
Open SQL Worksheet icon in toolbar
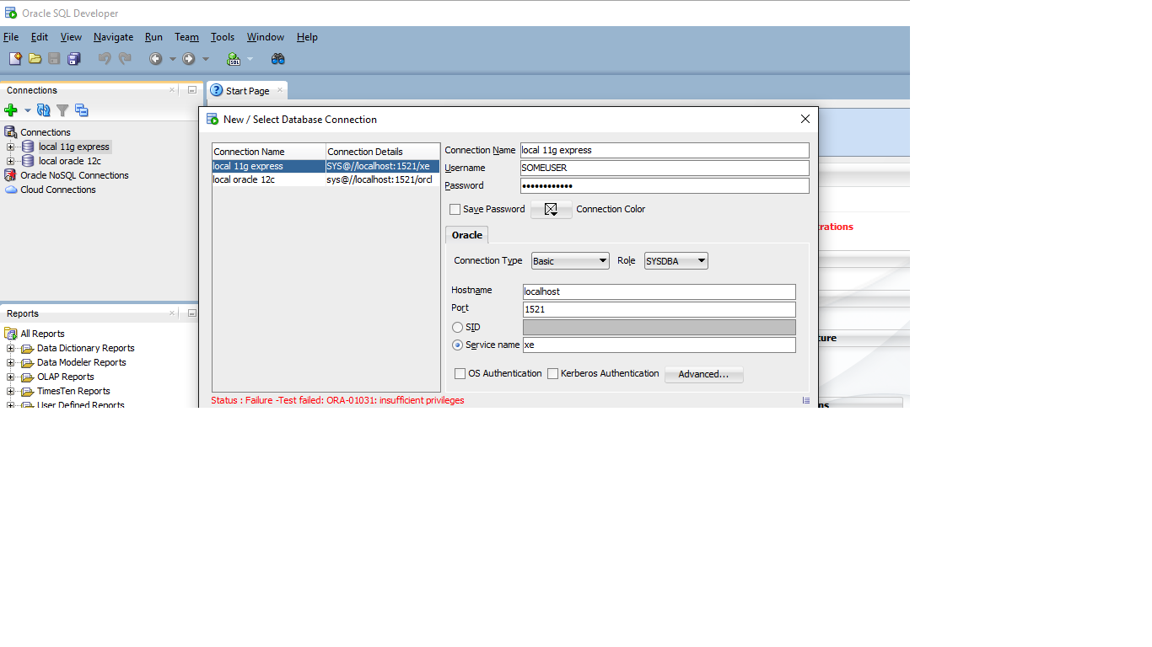tap(234, 59)
